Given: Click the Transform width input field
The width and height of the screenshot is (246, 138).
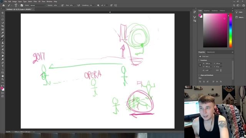Looking at the screenshot, I should 208,64.
